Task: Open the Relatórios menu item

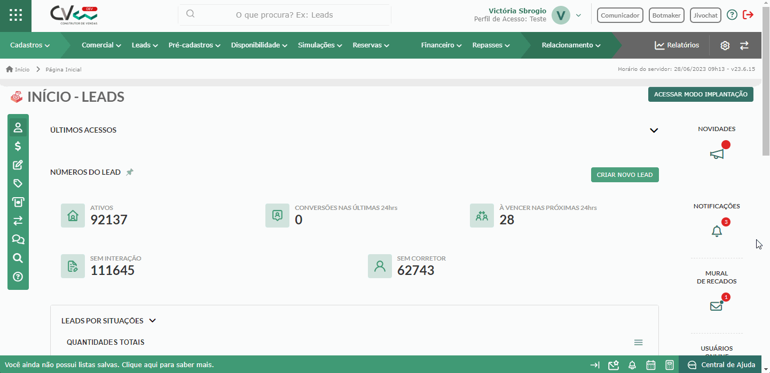Action: pos(677,45)
